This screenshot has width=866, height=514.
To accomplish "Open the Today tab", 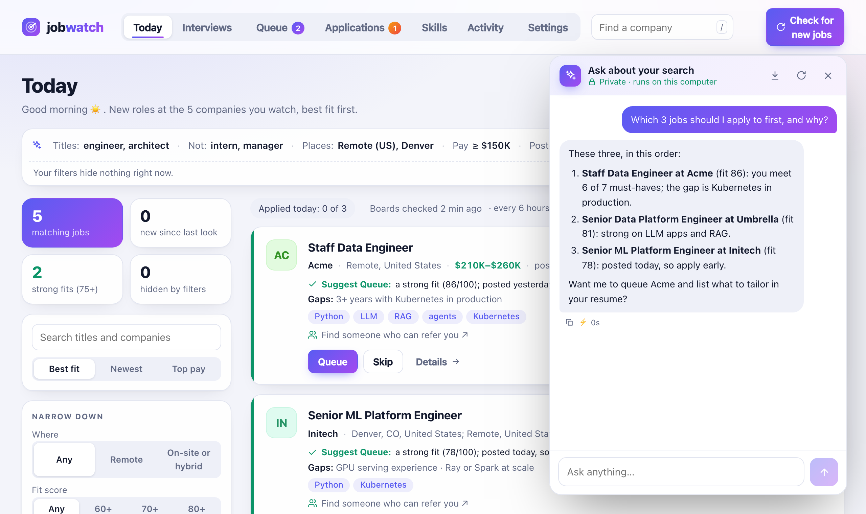I will (147, 27).
